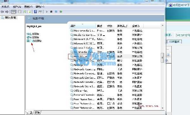The width and height of the screenshot is (190, 115).
Task: Click the Start Service play icon
Action: (47, 12)
